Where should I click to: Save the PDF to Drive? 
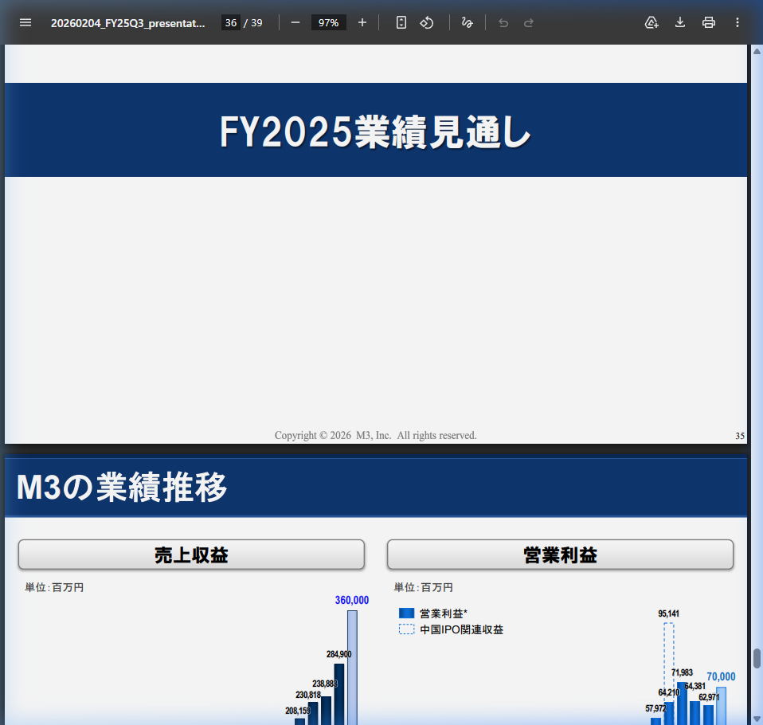click(x=651, y=22)
